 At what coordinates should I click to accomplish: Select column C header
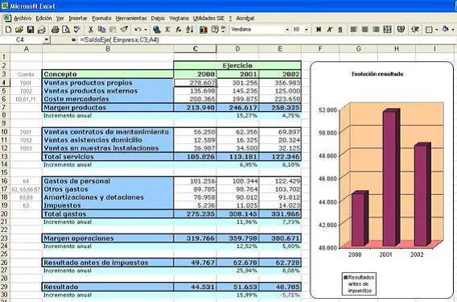point(195,49)
